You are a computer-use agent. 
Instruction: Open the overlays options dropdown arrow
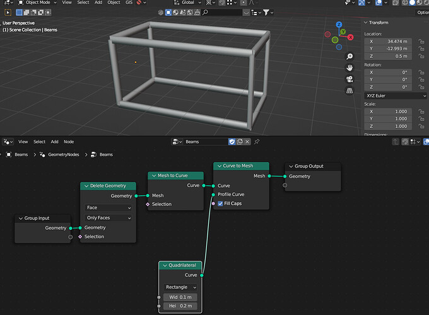(x=385, y=3)
